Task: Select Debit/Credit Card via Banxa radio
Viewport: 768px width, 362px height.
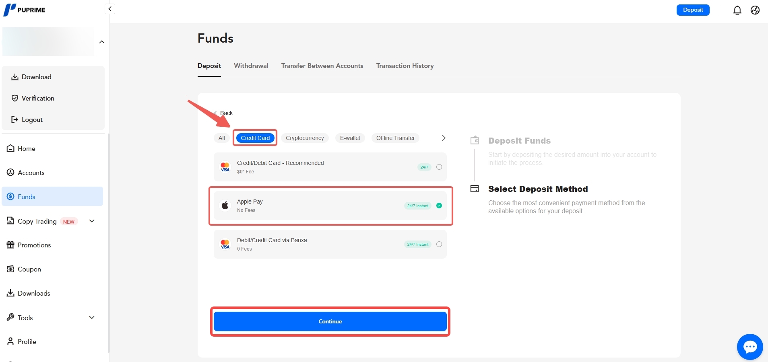Action: click(x=439, y=244)
